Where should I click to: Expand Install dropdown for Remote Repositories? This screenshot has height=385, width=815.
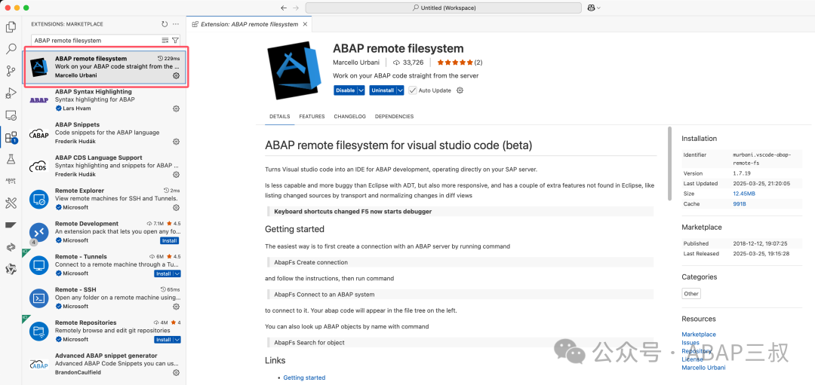point(177,339)
